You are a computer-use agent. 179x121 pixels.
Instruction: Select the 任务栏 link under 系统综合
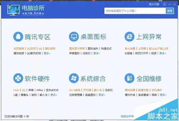coord(109,90)
